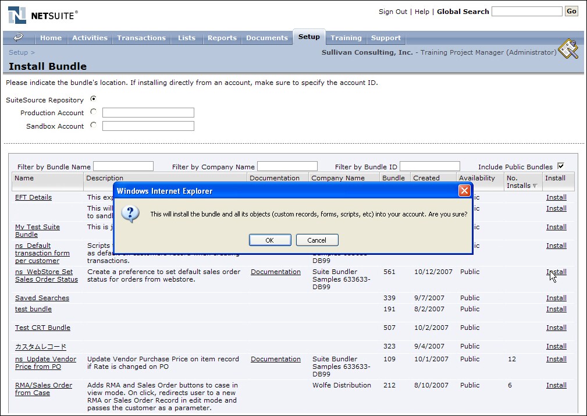This screenshot has height=416, width=587.
Task: Click Install for bundle 323
Action: pyautogui.click(x=556, y=346)
